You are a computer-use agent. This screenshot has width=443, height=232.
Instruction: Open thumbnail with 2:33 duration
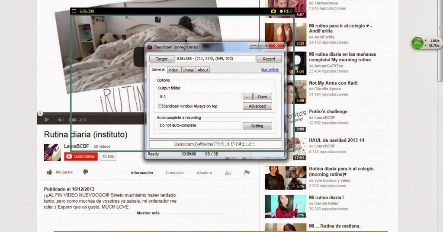[x=286, y=35]
